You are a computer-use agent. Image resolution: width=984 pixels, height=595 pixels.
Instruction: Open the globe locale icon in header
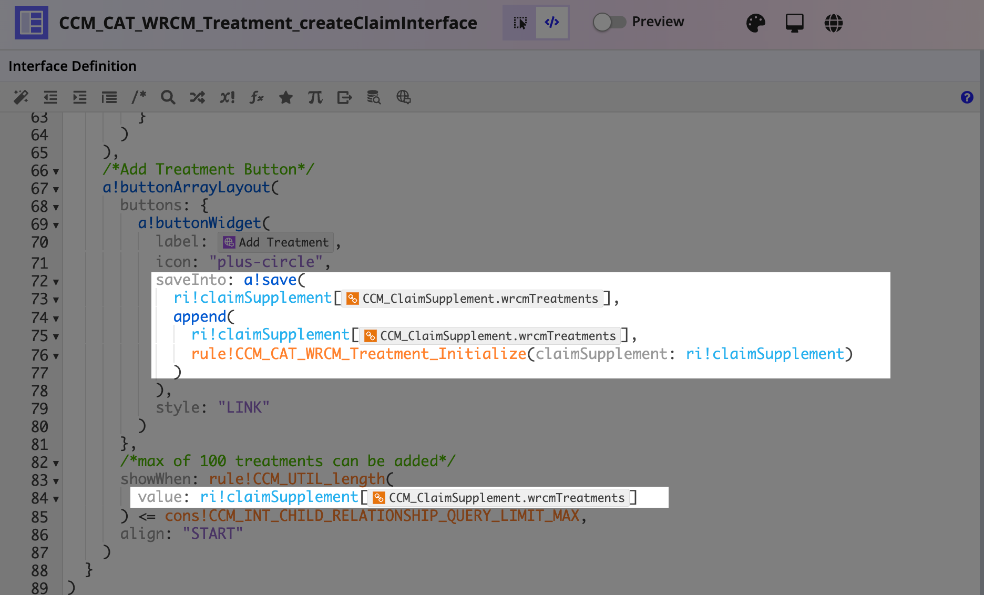pos(833,23)
